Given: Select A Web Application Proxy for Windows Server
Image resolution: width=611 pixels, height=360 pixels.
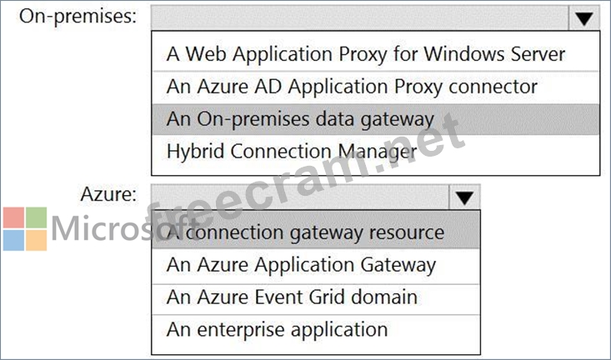Looking at the screenshot, I should pos(376,54).
